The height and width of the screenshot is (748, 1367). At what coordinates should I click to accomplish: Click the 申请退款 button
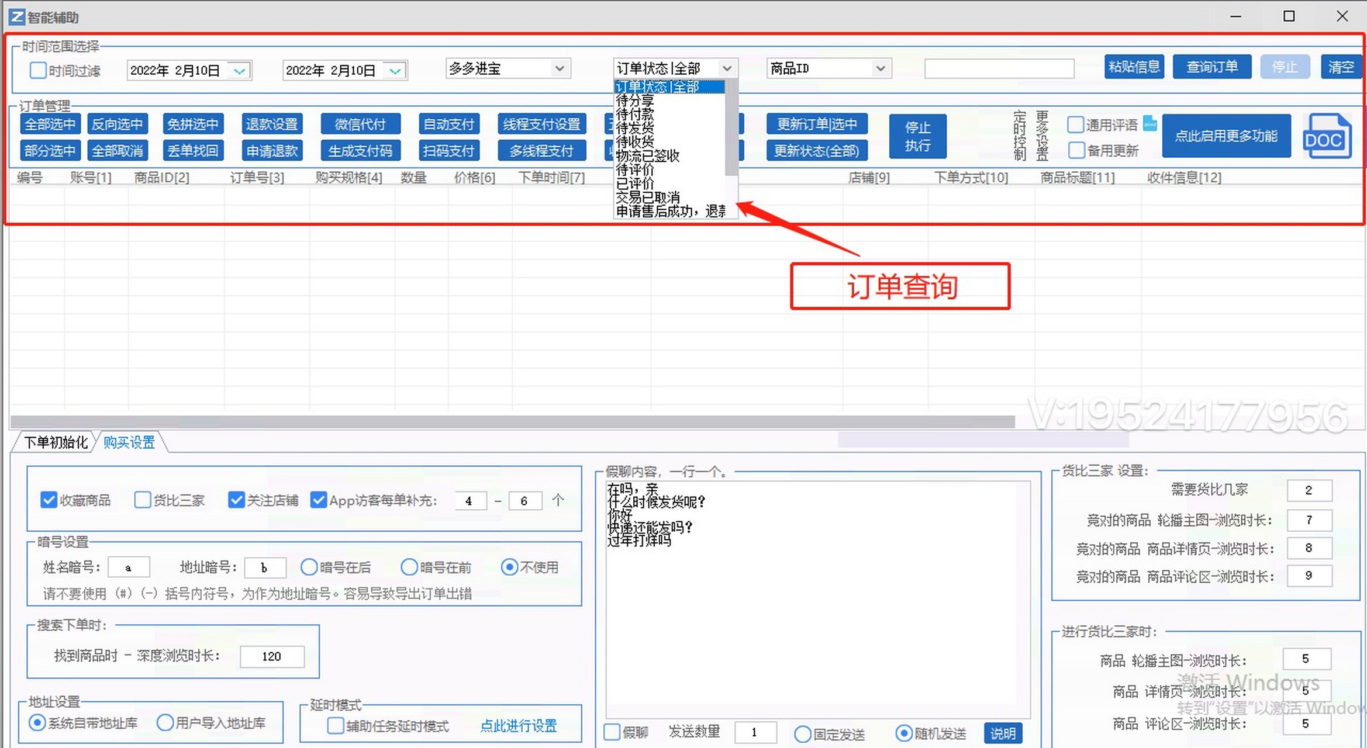[x=272, y=151]
